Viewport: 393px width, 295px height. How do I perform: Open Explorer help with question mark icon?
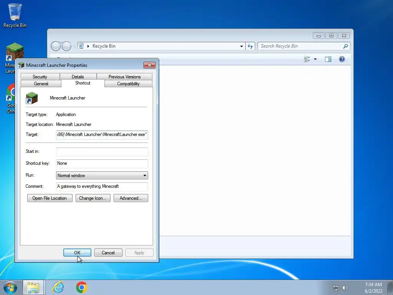[x=342, y=59]
